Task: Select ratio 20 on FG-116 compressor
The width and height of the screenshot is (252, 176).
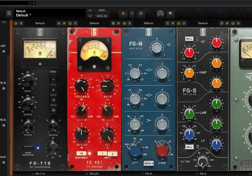Action: point(53,110)
